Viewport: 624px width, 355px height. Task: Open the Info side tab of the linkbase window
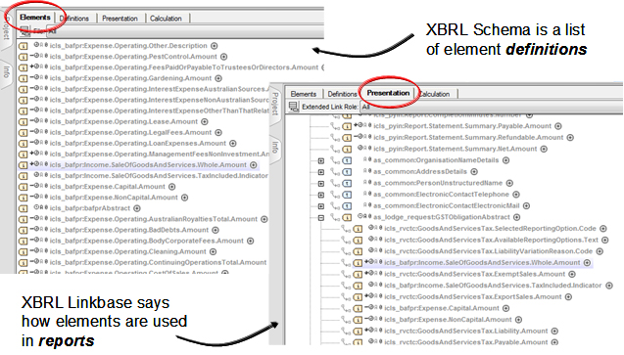coord(275,148)
